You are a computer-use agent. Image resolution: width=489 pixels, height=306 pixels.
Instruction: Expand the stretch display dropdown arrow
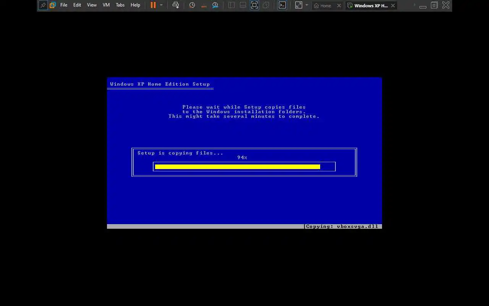coord(307,5)
